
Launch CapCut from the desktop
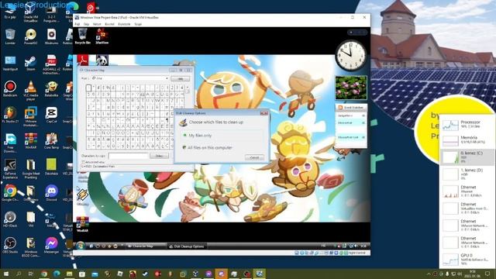(51, 115)
